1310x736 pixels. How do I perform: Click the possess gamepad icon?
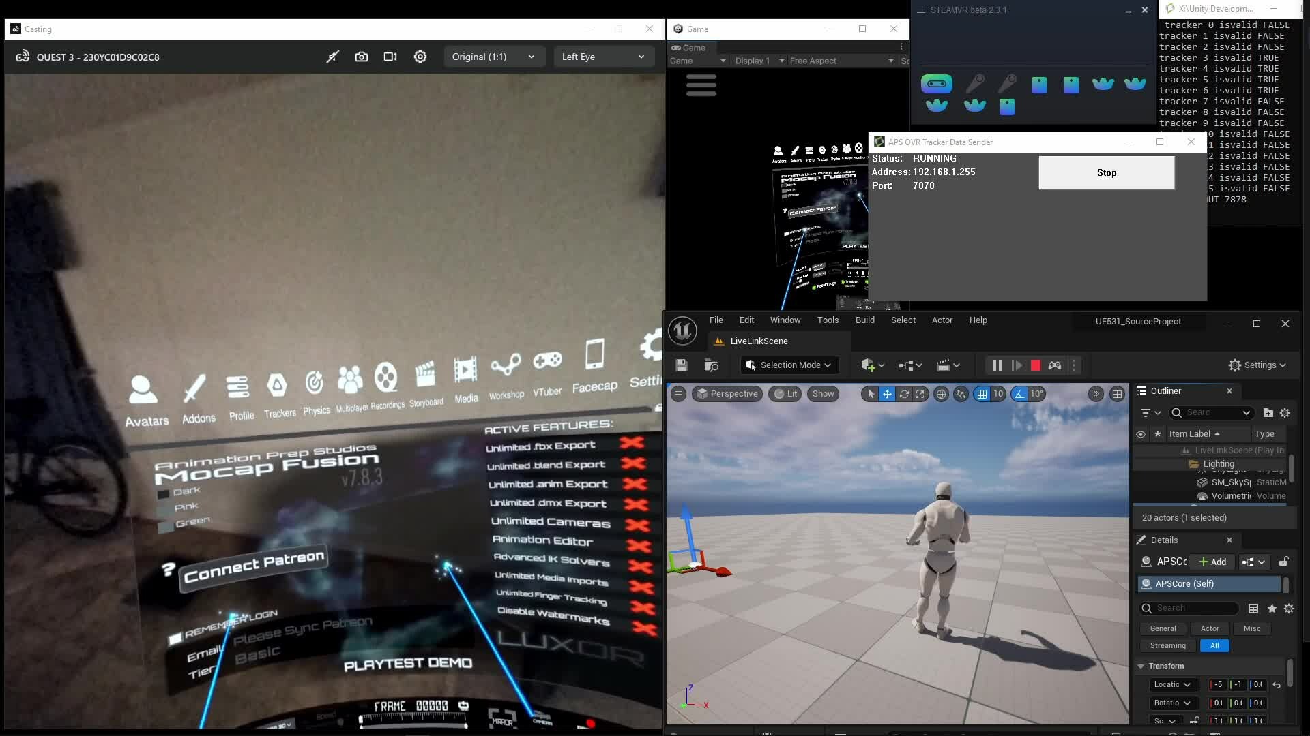(1055, 365)
